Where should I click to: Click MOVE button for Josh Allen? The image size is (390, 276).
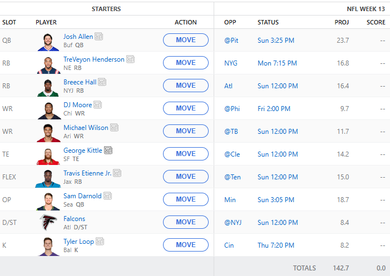185,40
